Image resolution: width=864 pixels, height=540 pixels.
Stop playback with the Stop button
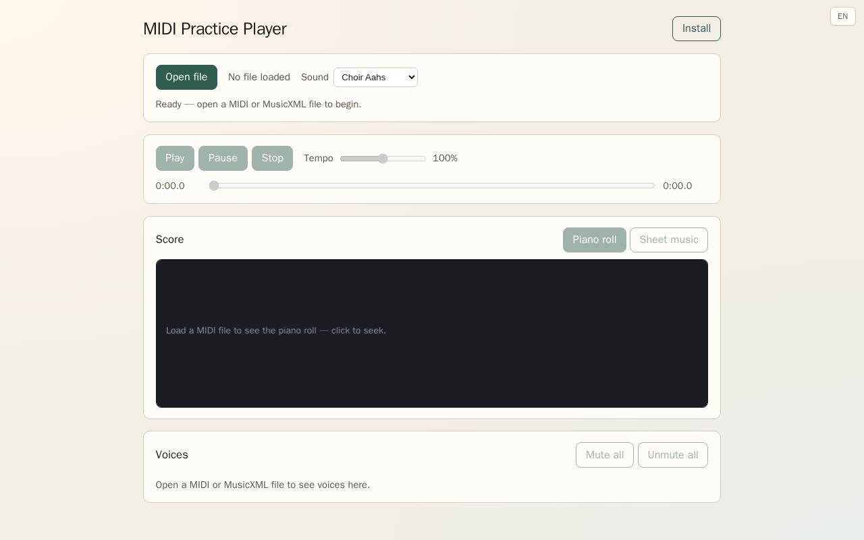pyautogui.click(x=272, y=158)
